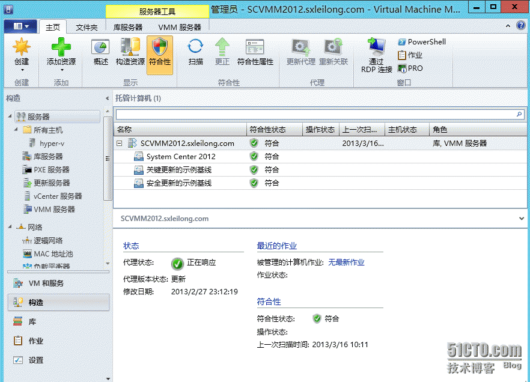
Task: Sort by the 名称 column header
Action: 180,129
